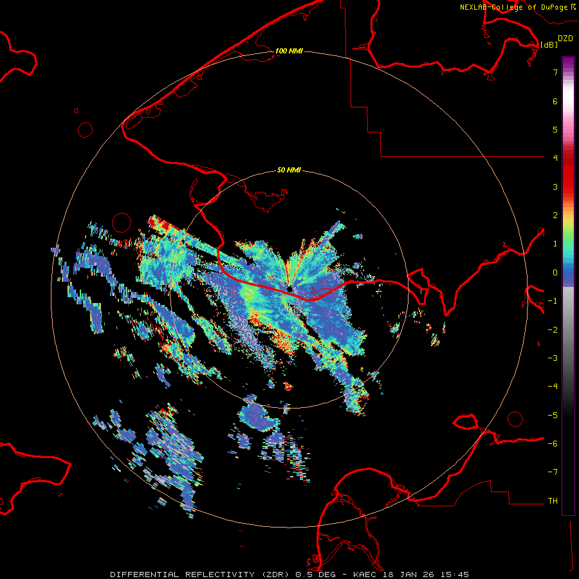Click the '100 NMI' range ring label

289,51
